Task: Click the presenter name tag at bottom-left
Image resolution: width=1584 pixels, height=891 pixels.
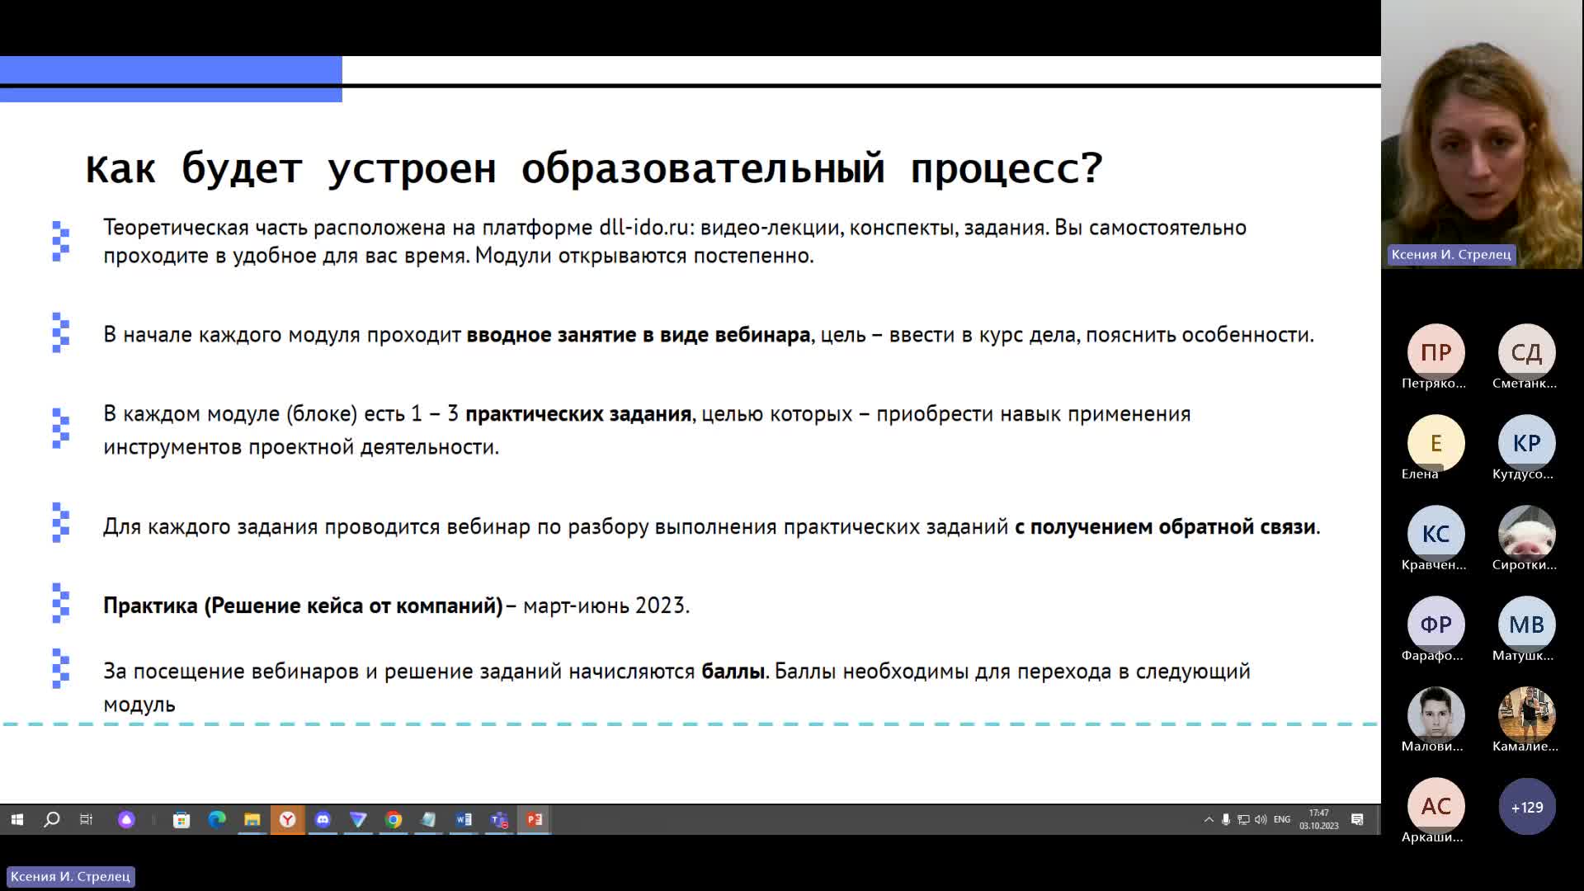Action: pyautogui.click(x=70, y=876)
